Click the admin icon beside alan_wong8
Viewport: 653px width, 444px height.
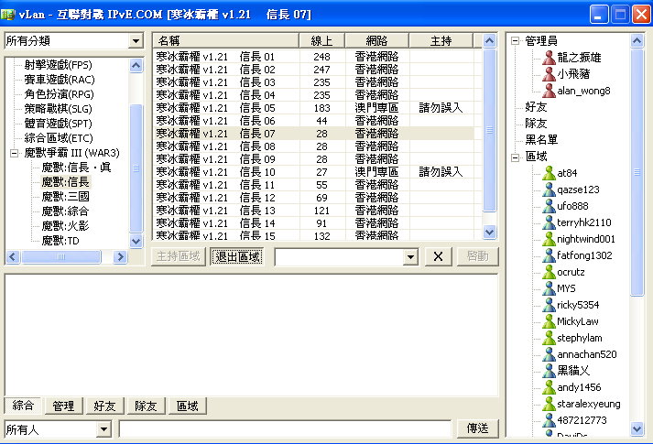[548, 90]
